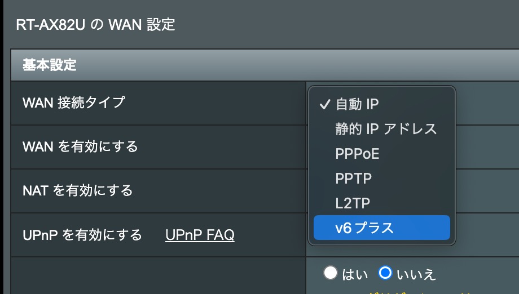Click the WAN を有効にする label
The image size is (519, 294).
point(80,146)
